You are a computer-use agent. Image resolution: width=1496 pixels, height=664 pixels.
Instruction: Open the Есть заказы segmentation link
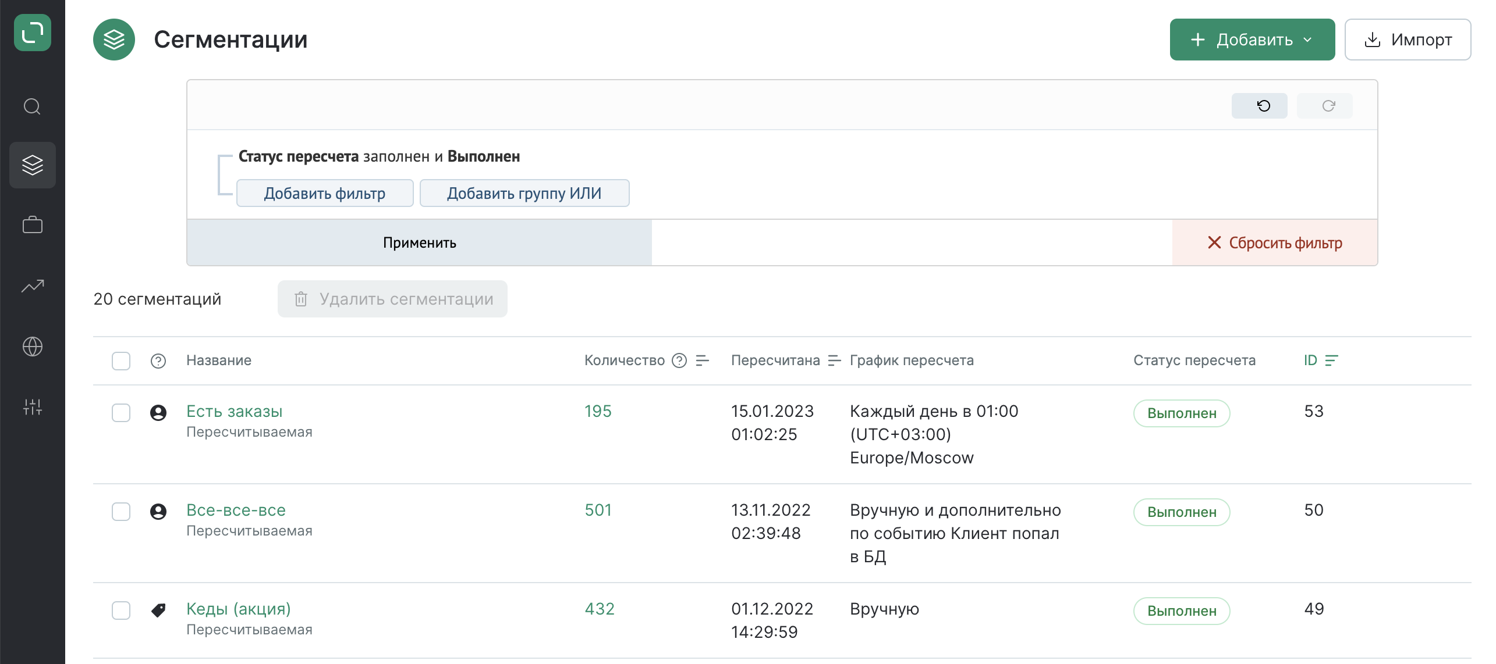tap(234, 411)
